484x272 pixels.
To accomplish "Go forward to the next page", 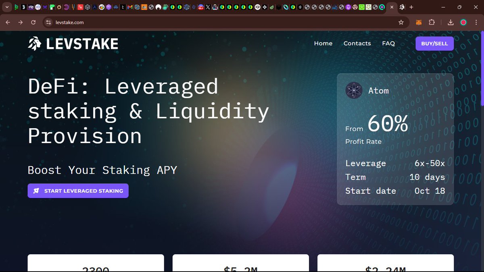I will click(20, 23).
